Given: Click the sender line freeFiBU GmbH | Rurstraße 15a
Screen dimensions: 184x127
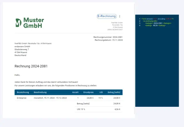Looking at the screenshot, I should [x=33, y=44].
